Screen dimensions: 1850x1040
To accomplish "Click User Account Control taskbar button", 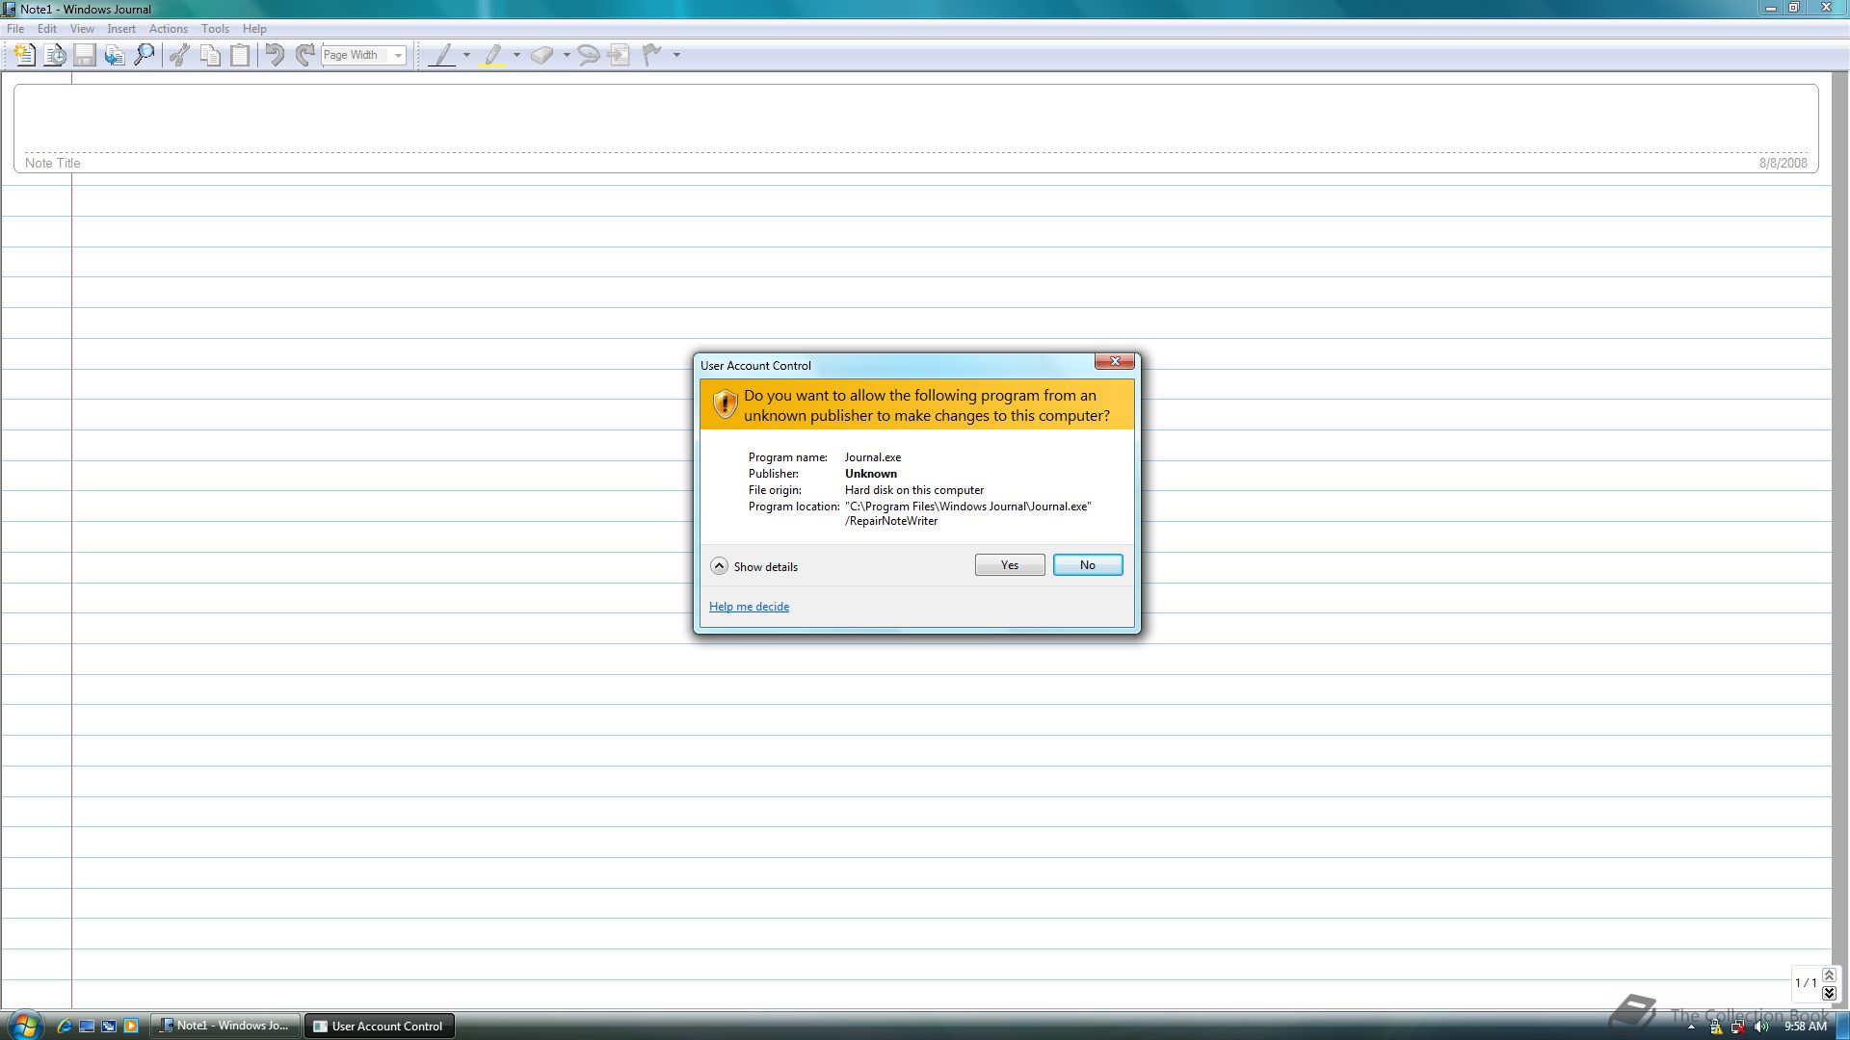I will point(380,1026).
